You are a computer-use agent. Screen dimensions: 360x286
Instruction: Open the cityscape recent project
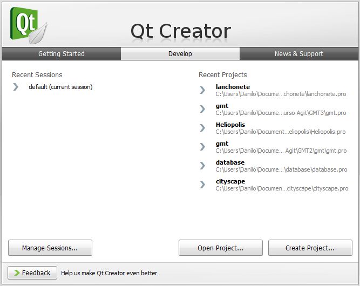click(230, 181)
